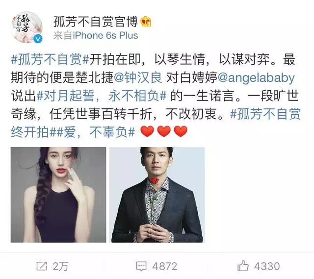The height and width of the screenshot is (279, 314).
Task: Tap the 4872 comment count
Action: click(165, 266)
